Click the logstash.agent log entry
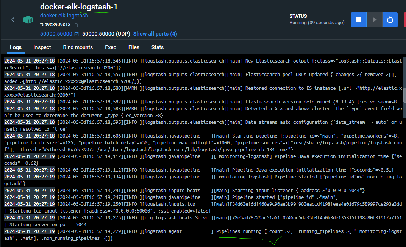The width and height of the screenshot is (406, 247). [x=203, y=235]
